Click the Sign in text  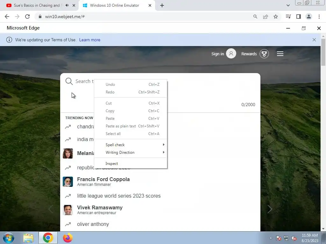coord(217,54)
